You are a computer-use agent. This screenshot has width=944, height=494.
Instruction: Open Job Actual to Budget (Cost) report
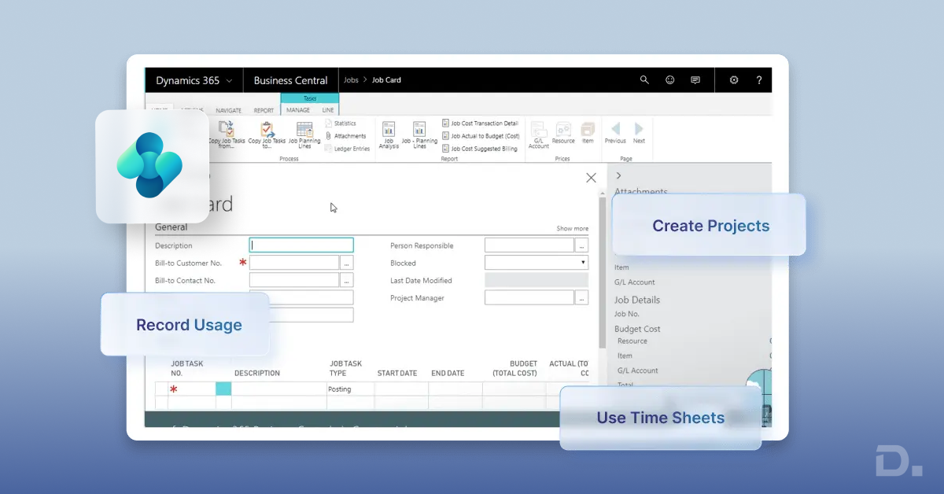point(481,136)
